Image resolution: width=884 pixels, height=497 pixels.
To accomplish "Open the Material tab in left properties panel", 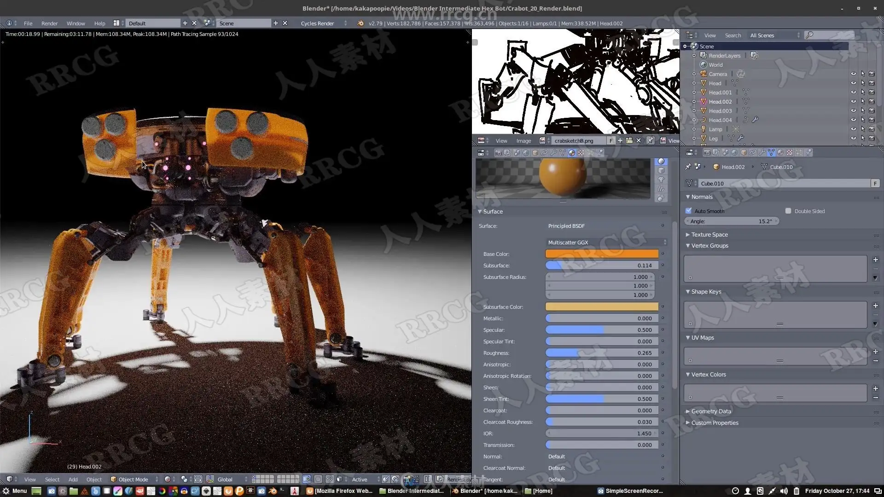I will (x=572, y=153).
